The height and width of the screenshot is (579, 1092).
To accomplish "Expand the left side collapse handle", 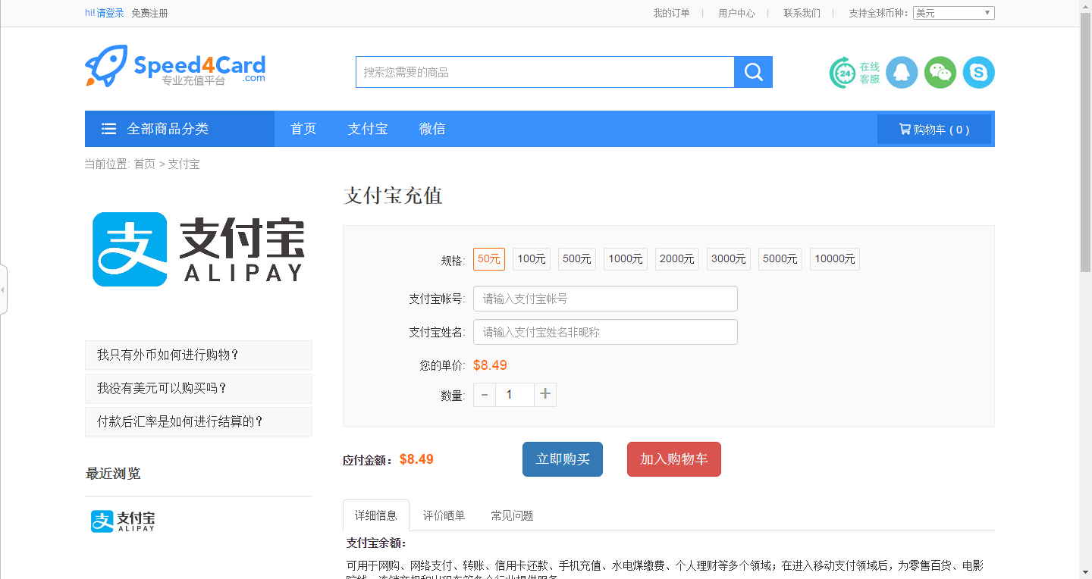I will click(x=3, y=289).
